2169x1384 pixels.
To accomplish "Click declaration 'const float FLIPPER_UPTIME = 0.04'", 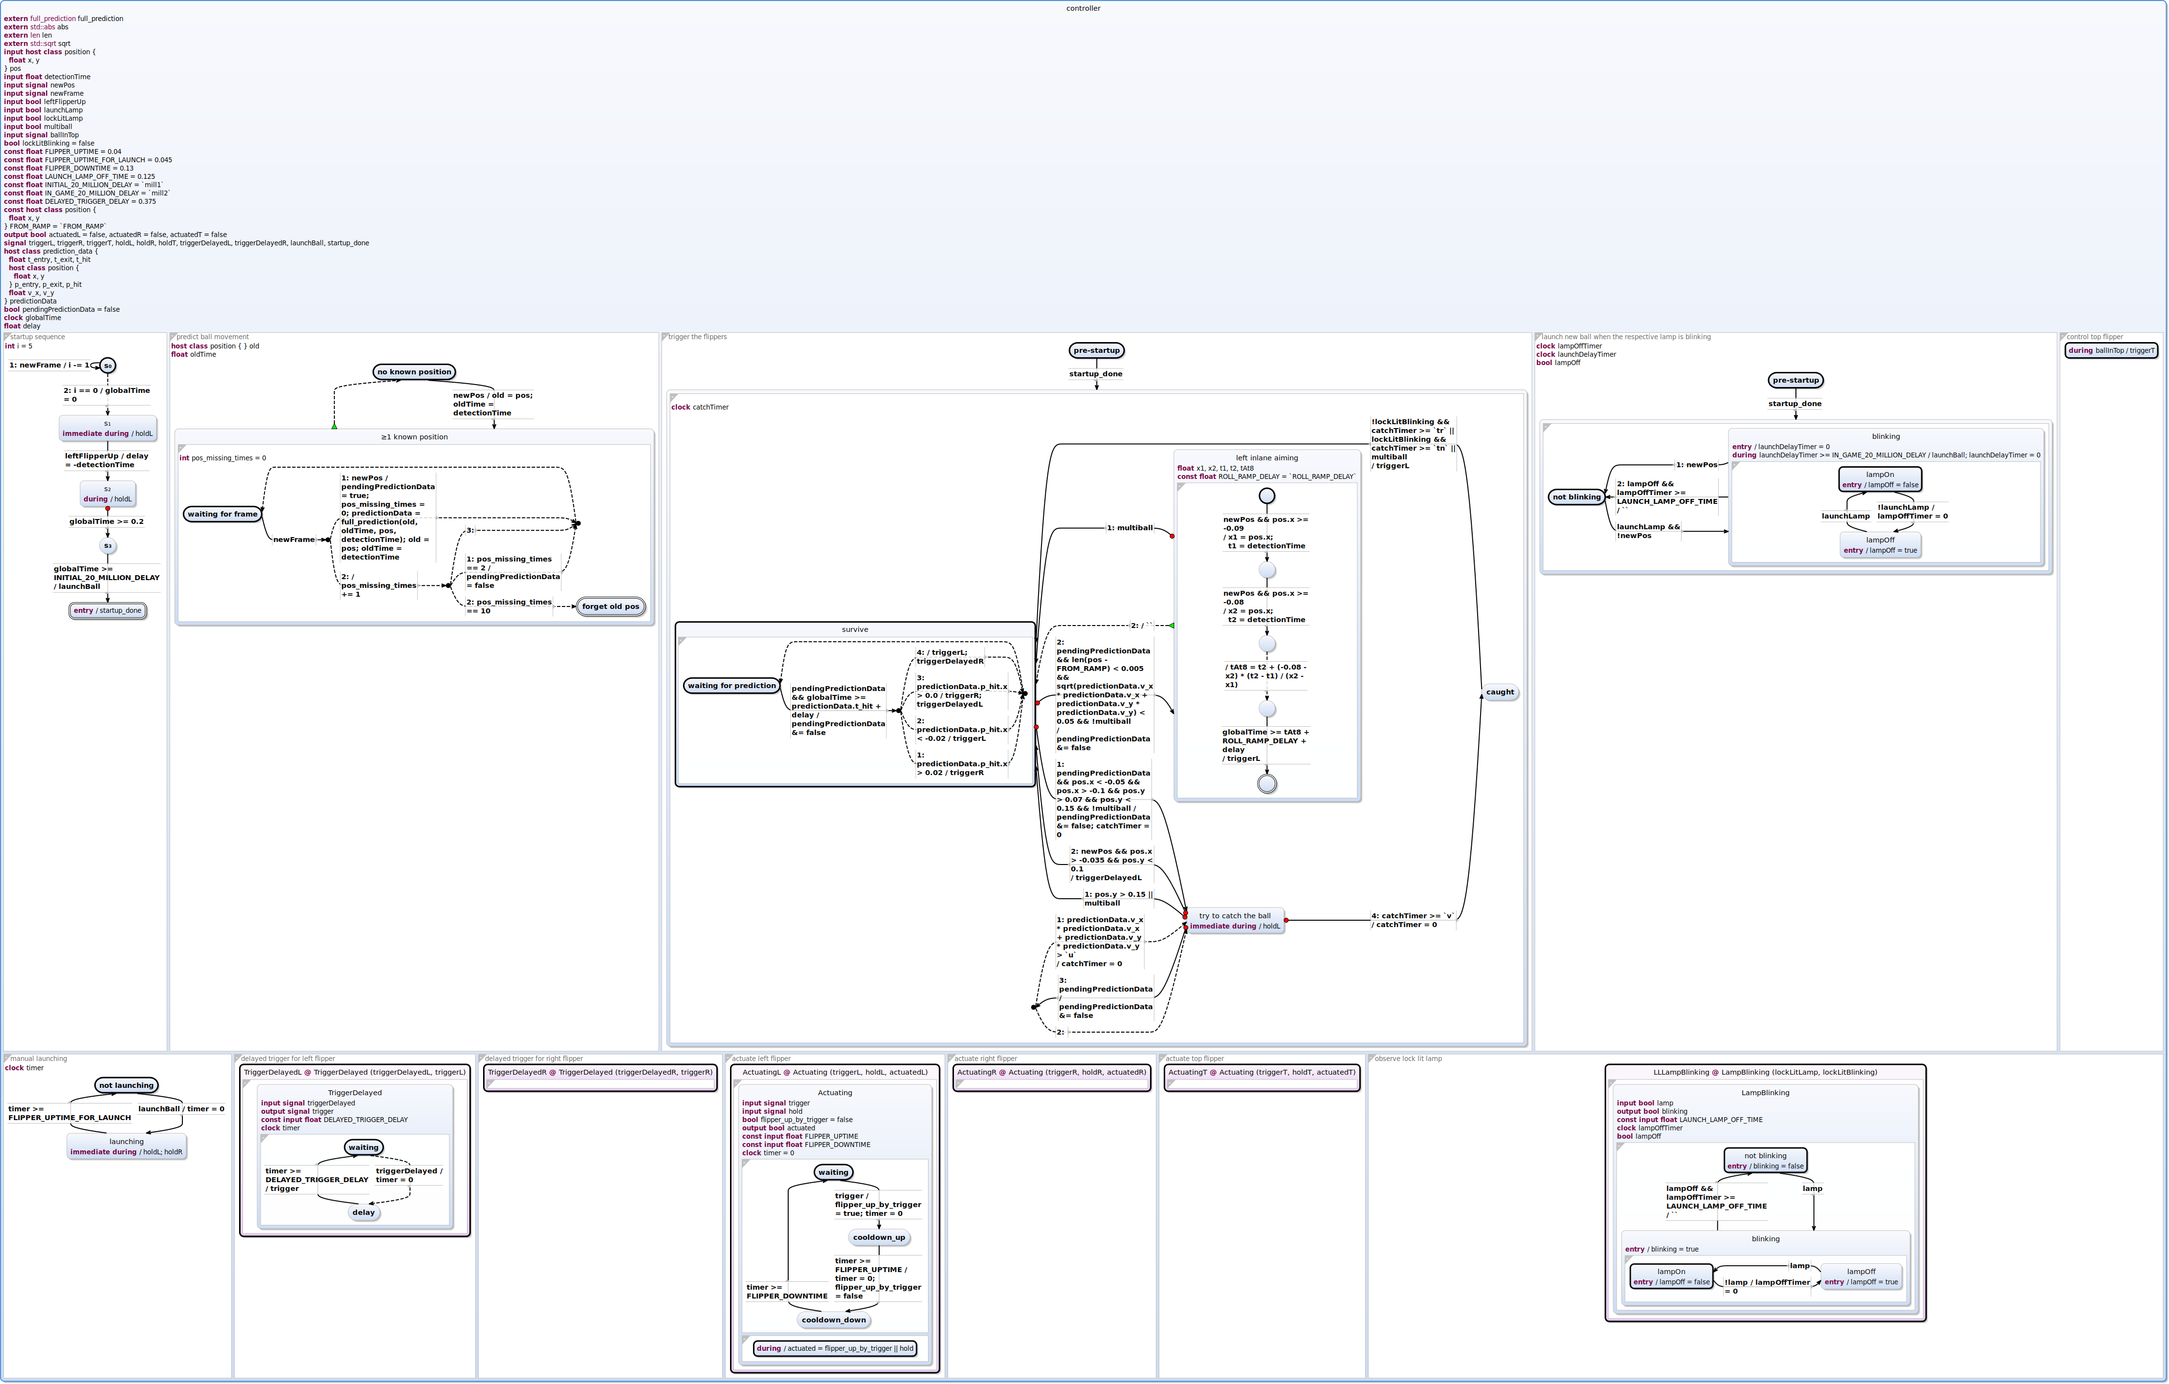I will click(x=62, y=152).
